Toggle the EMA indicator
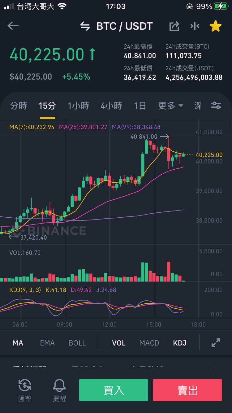Viewport: 232px width, 413px height. click(x=47, y=343)
